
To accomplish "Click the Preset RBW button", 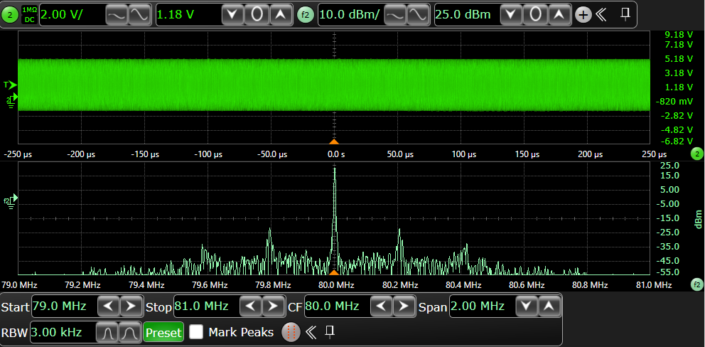I will 163,333.
